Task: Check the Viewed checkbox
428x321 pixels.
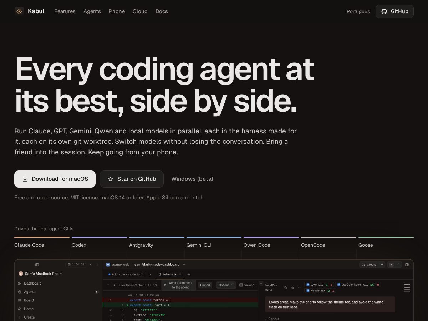Action: click(x=241, y=285)
